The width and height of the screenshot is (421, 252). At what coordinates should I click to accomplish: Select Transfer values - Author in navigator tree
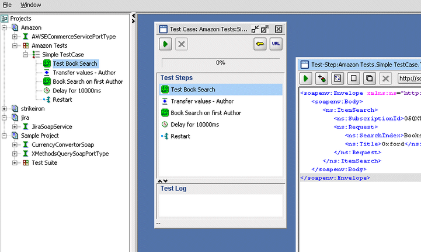tap(84, 73)
